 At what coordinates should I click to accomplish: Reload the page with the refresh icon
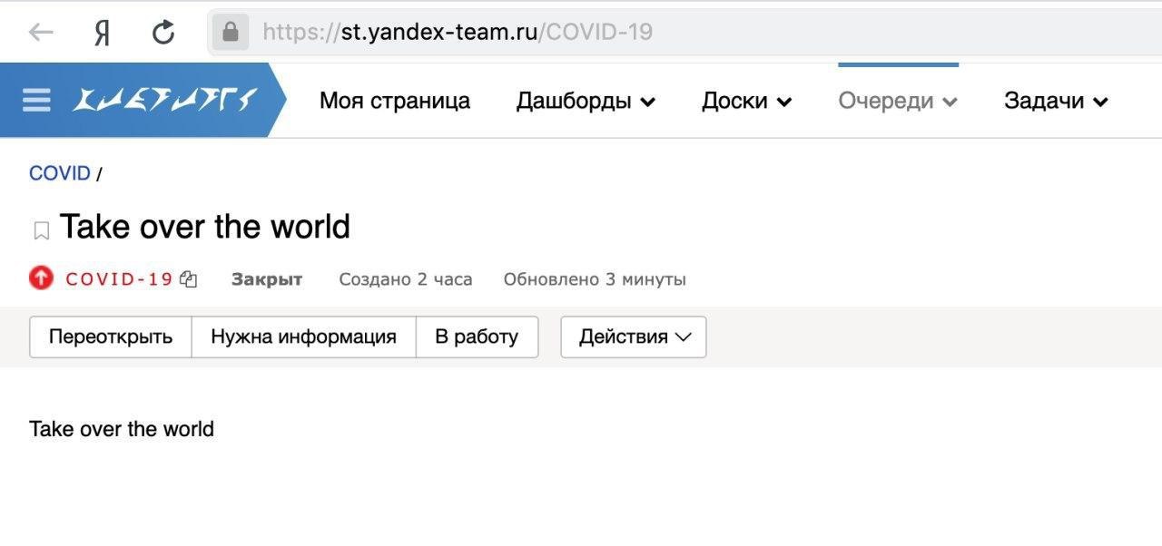163,33
